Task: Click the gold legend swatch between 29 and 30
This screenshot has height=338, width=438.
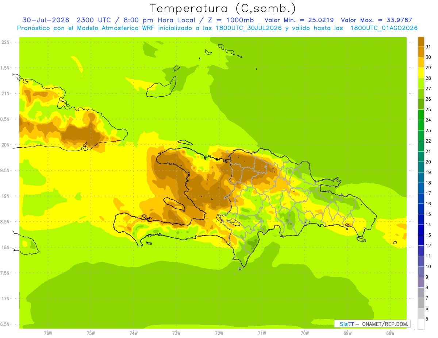Action: click(421, 62)
